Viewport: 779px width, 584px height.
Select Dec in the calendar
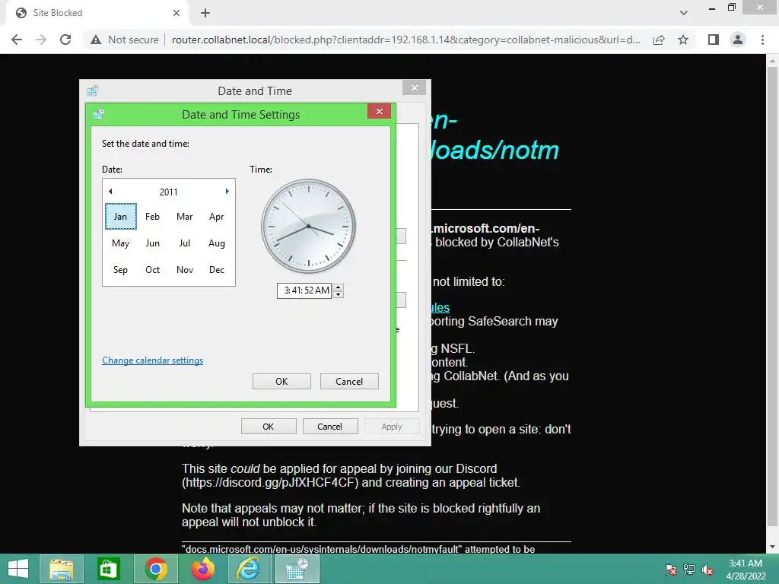click(x=217, y=270)
